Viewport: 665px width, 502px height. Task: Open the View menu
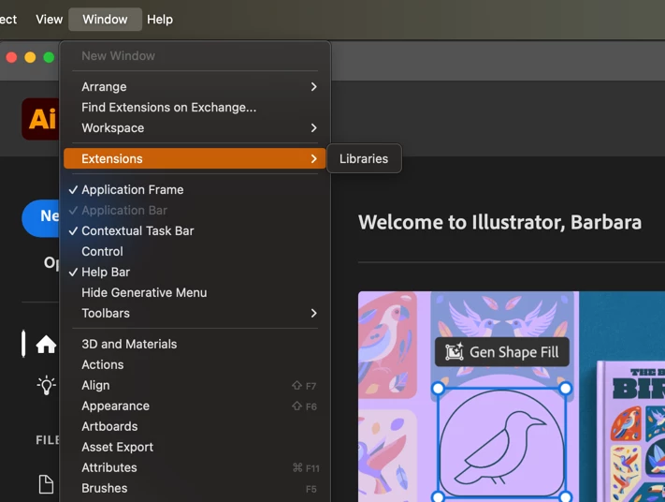tap(50, 19)
